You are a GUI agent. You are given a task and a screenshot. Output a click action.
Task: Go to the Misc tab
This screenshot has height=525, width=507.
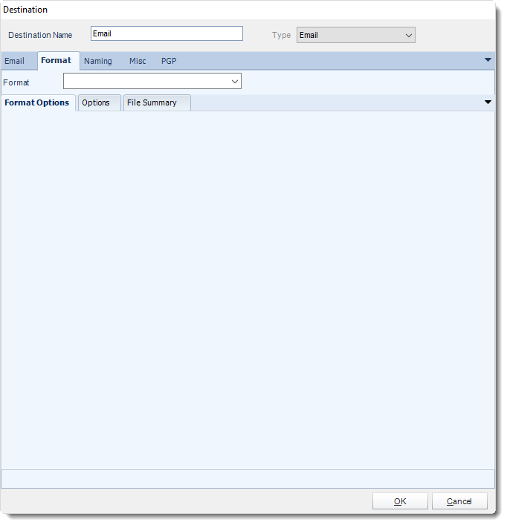[138, 62]
